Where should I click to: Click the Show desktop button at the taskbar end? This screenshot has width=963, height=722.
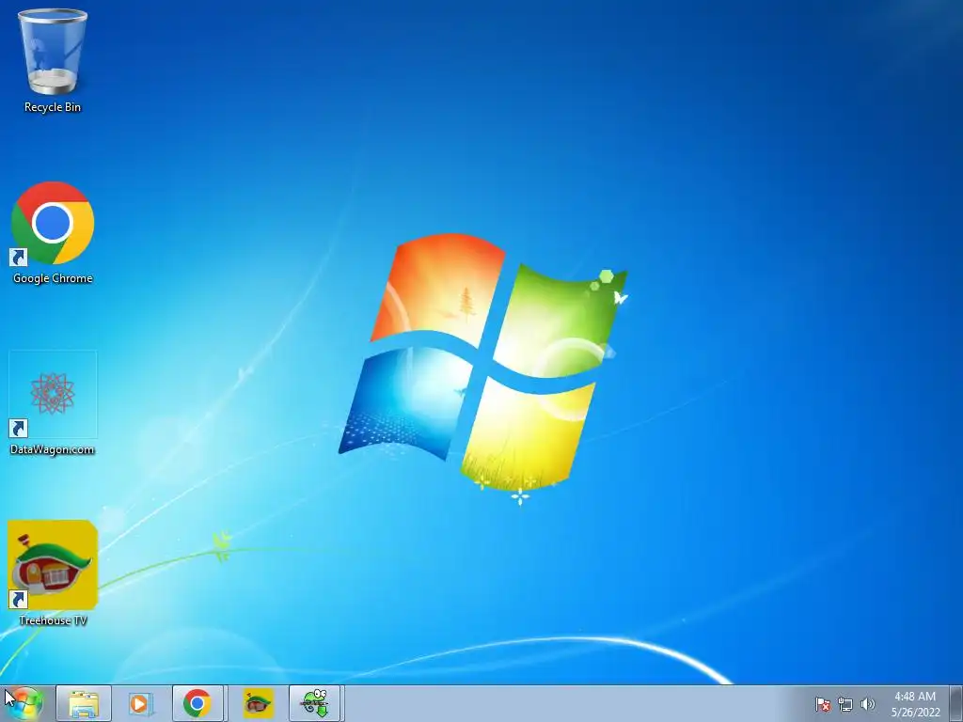956,704
